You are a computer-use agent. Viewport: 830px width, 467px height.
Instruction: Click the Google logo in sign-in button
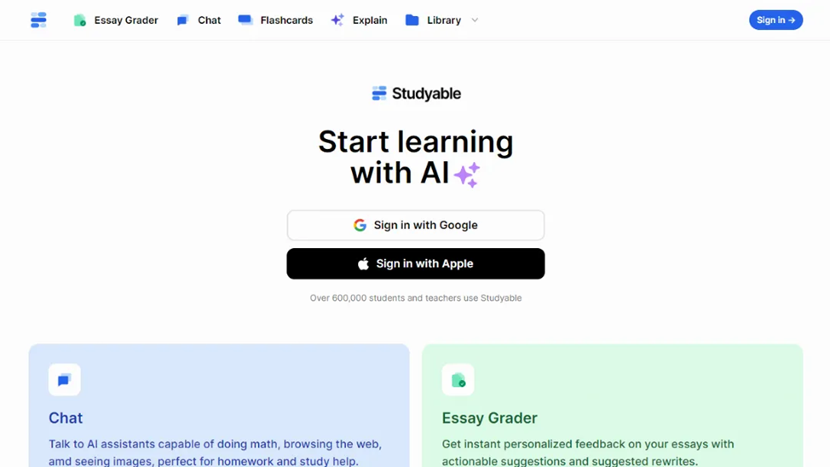click(x=360, y=225)
